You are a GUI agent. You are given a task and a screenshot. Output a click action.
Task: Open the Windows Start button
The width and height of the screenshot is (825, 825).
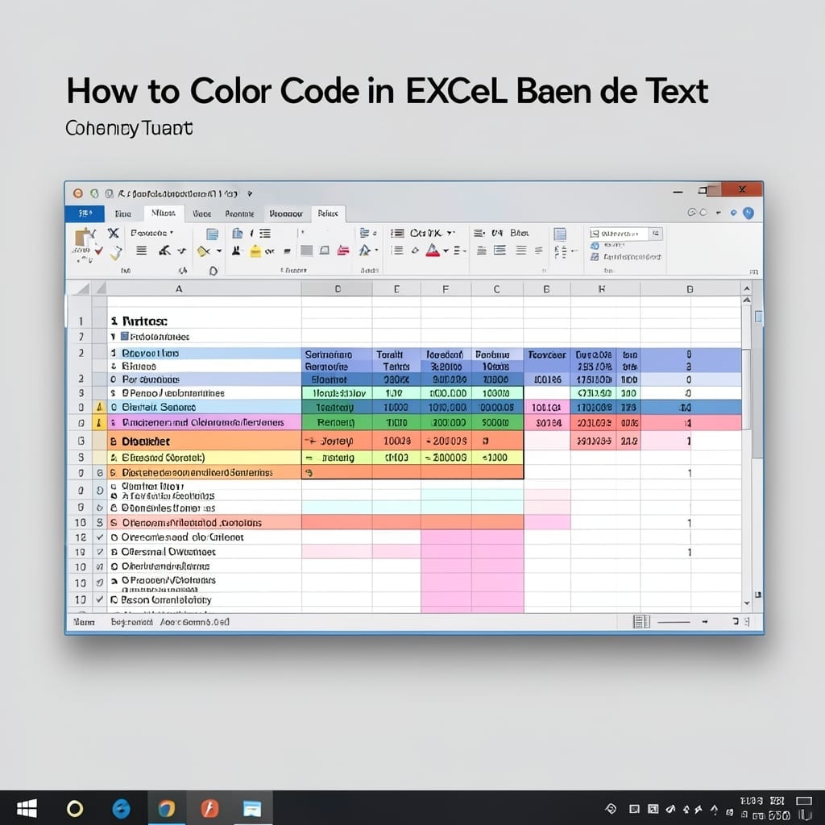click(27, 808)
